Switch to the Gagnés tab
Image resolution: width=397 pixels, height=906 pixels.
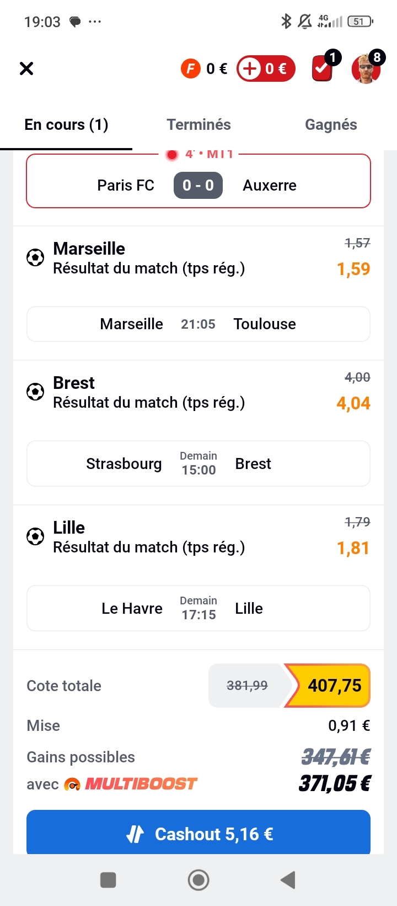[331, 125]
